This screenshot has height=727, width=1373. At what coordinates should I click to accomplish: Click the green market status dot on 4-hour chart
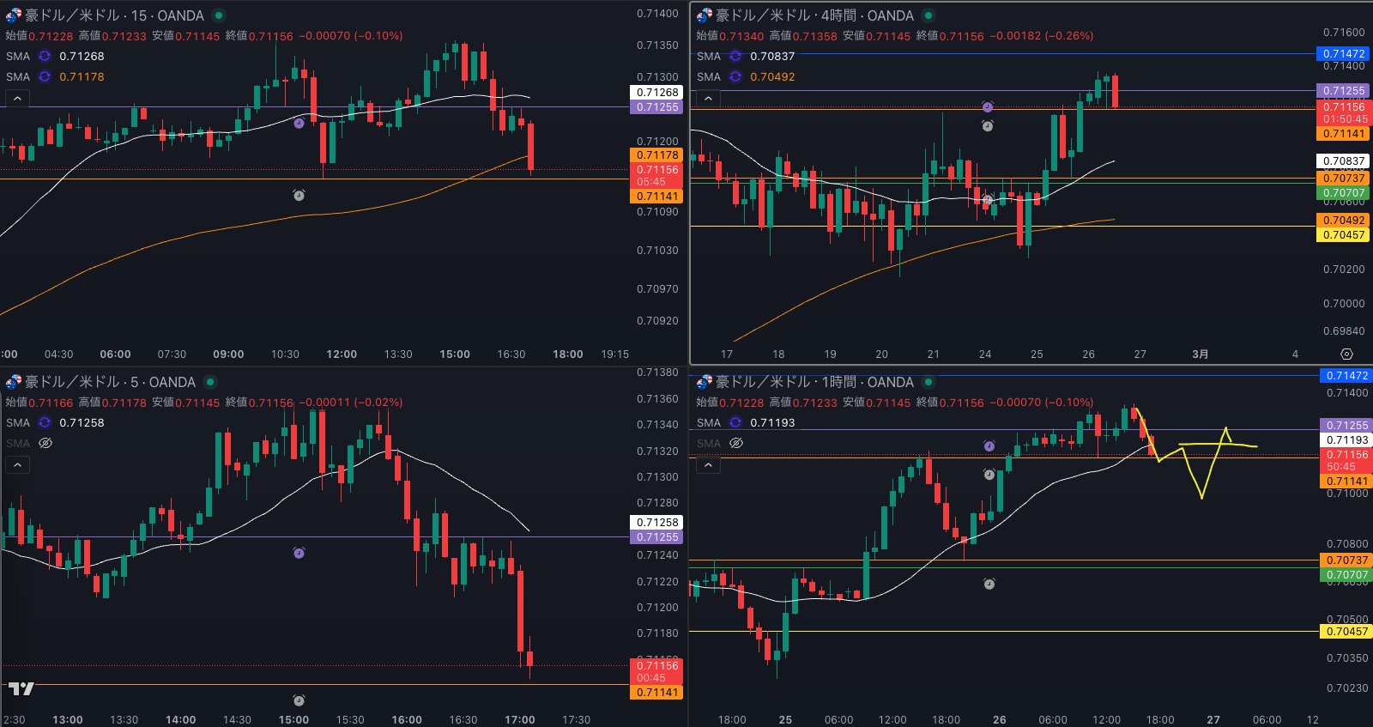click(x=928, y=15)
